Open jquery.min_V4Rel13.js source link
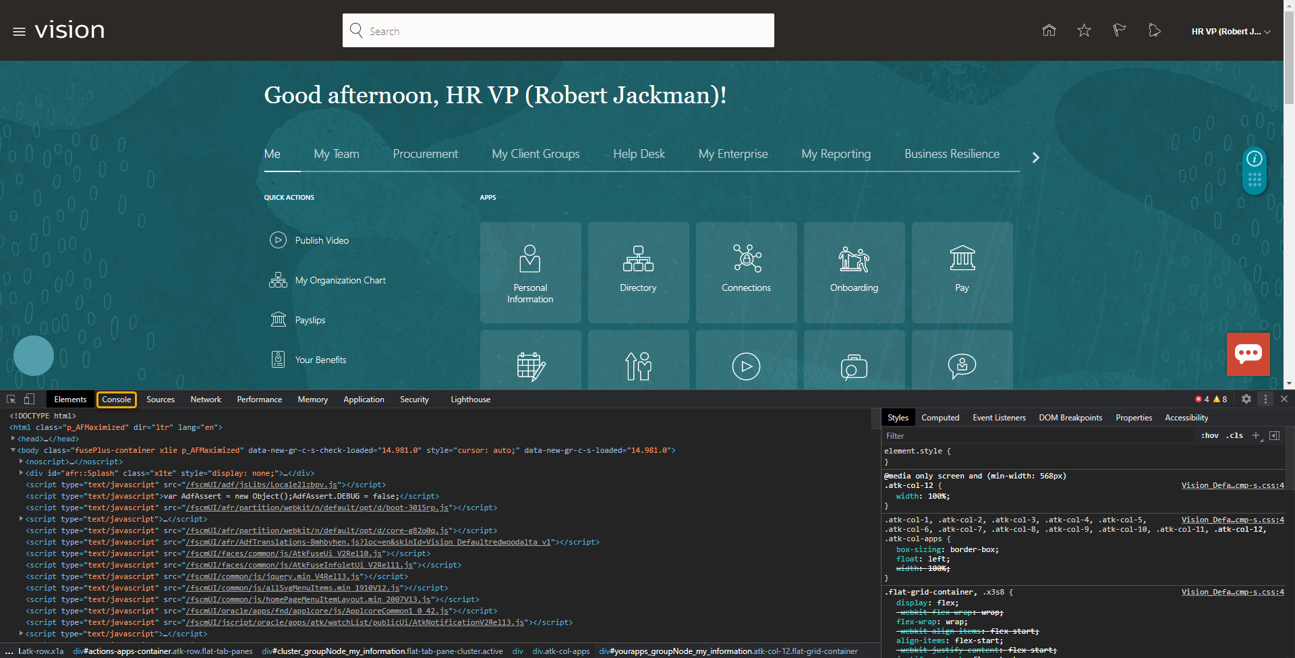Viewport: 1295px width, 658px height. (272, 576)
